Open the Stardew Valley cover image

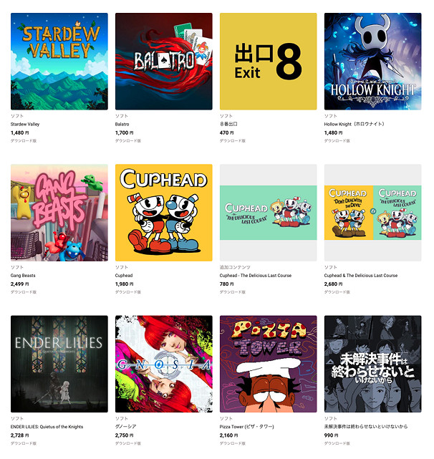click(59, 62)
